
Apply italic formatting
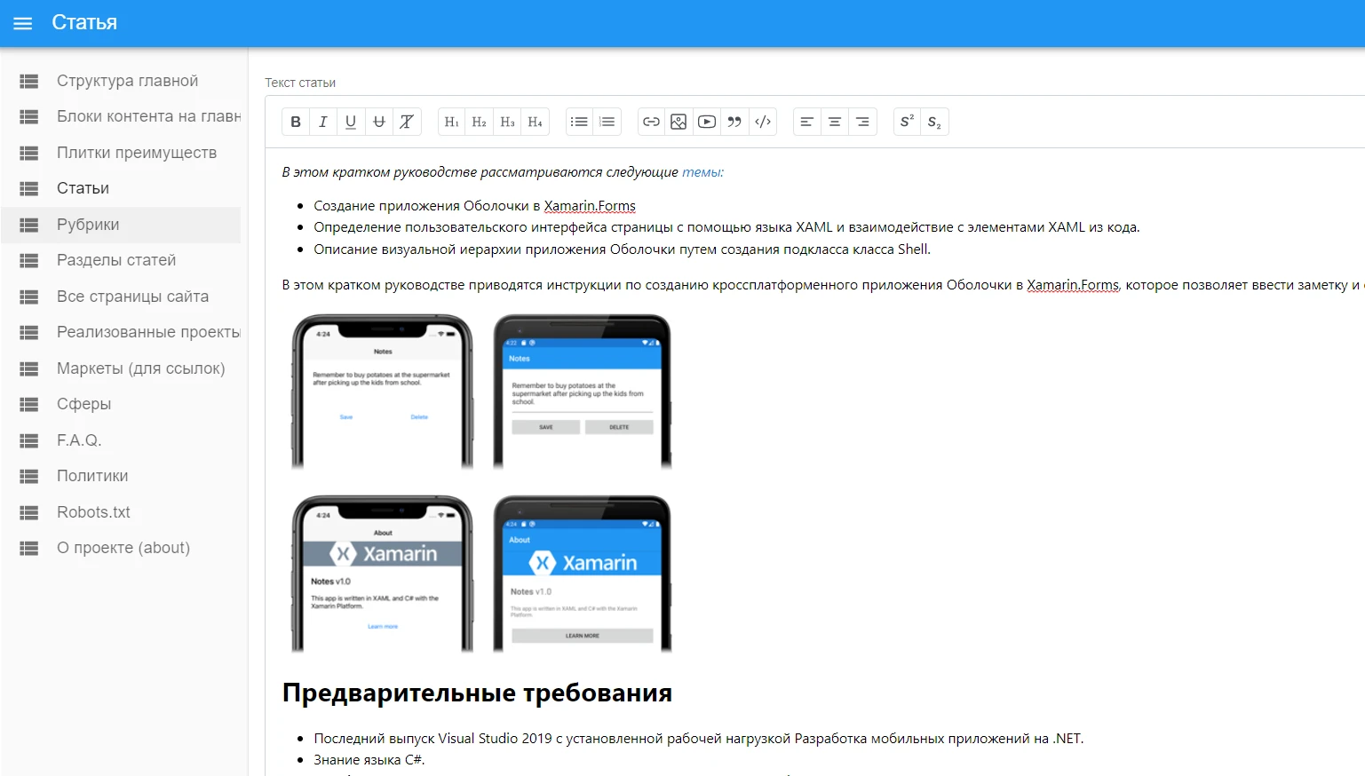point(323,122)
